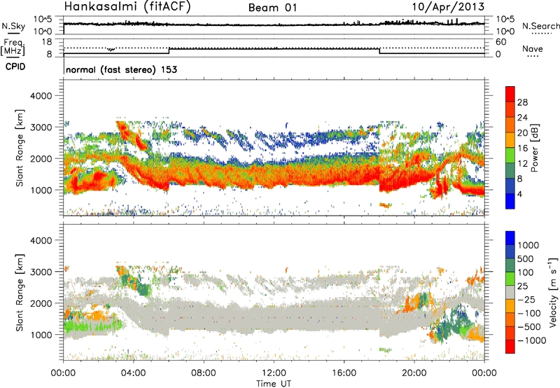The image size is (560, 388).
Task: Click the "Hankasalmi (fitACF)" plot title
Action: tap(127, 6)
